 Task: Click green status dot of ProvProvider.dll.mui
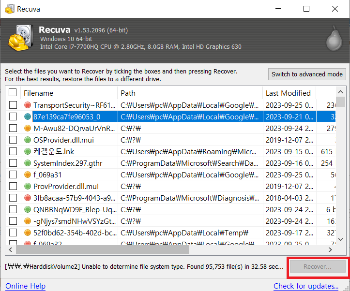[x=28, y=186]
